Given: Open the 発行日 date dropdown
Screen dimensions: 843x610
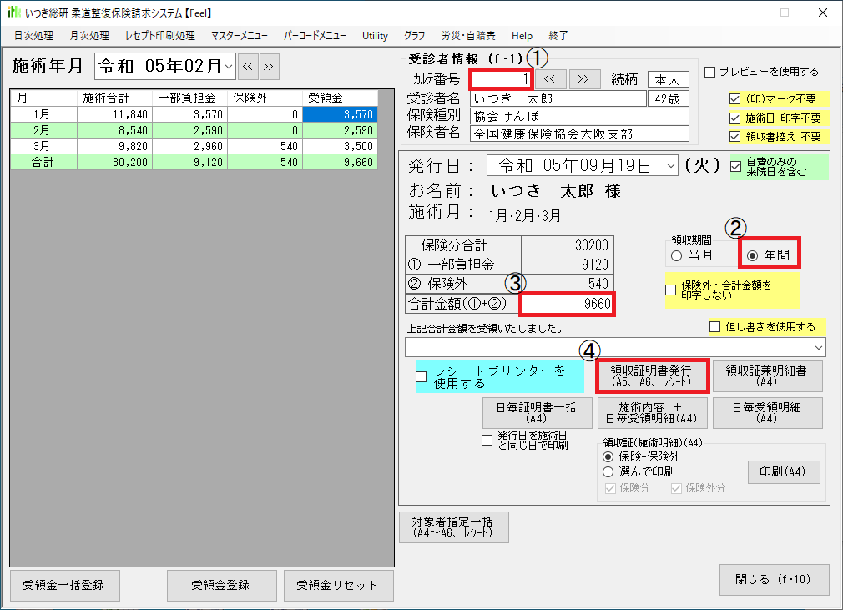Looking at the screenshot, I should tap(673, 165).
